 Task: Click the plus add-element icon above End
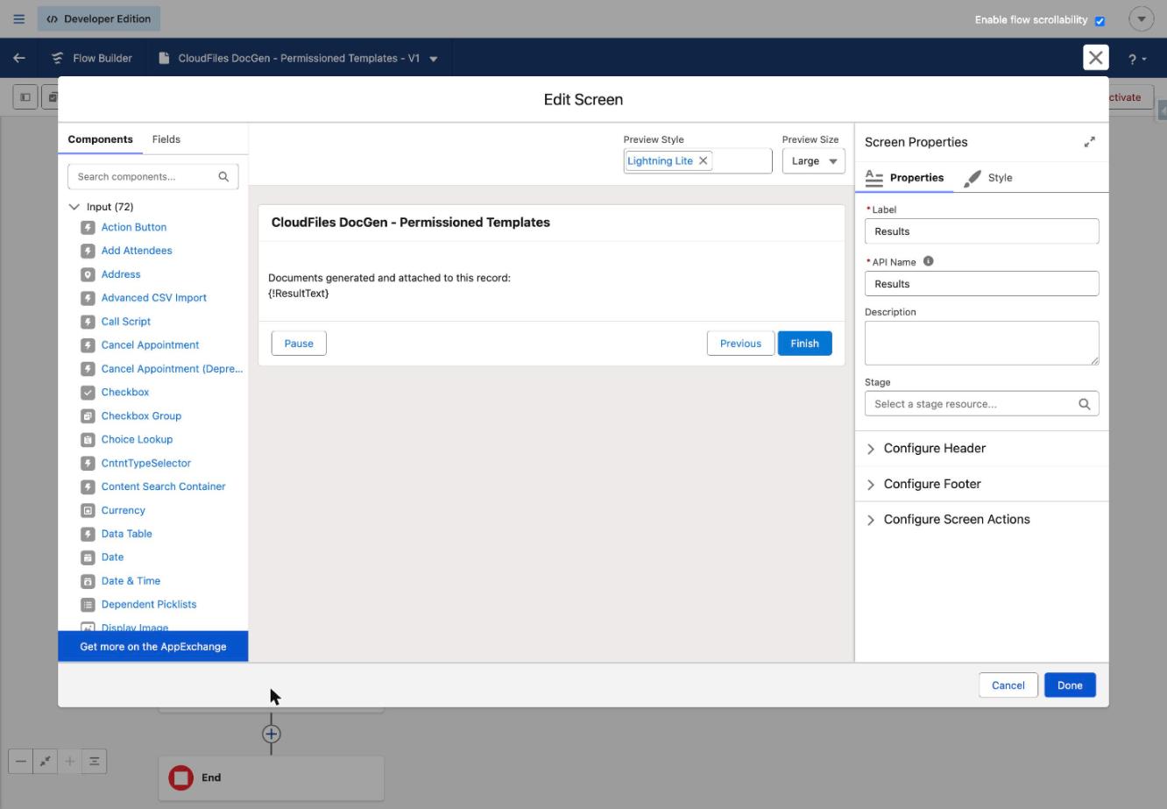272,734
